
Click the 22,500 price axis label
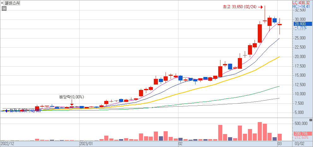(x=300, y=47)
